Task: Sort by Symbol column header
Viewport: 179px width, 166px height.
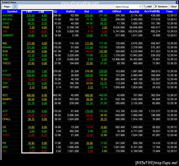Action: pyautogui.click(x=12, y=11)
